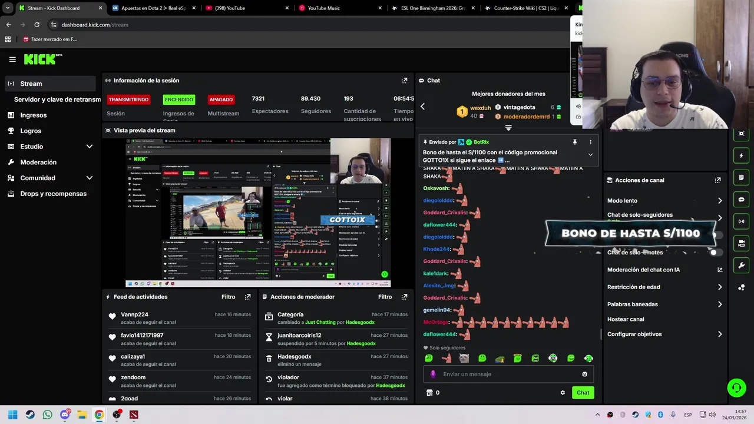The width and height of the screenshot is (754, 424).
Task: Open the Just Chatting category link
Action: tap(320, 322)
